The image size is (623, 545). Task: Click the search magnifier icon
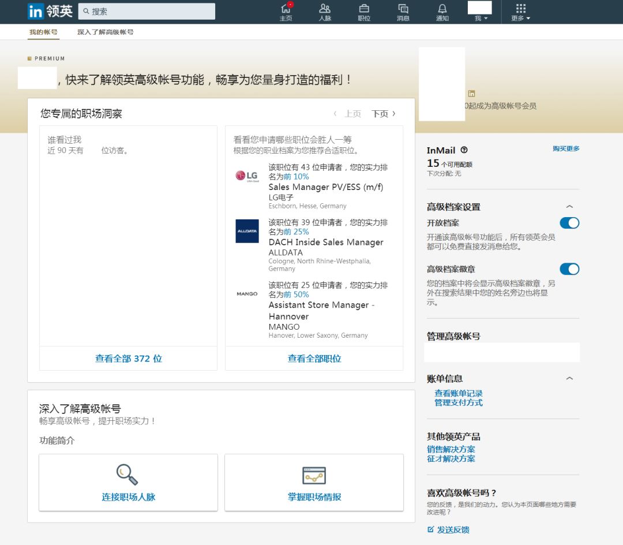(x=86, y=11)
